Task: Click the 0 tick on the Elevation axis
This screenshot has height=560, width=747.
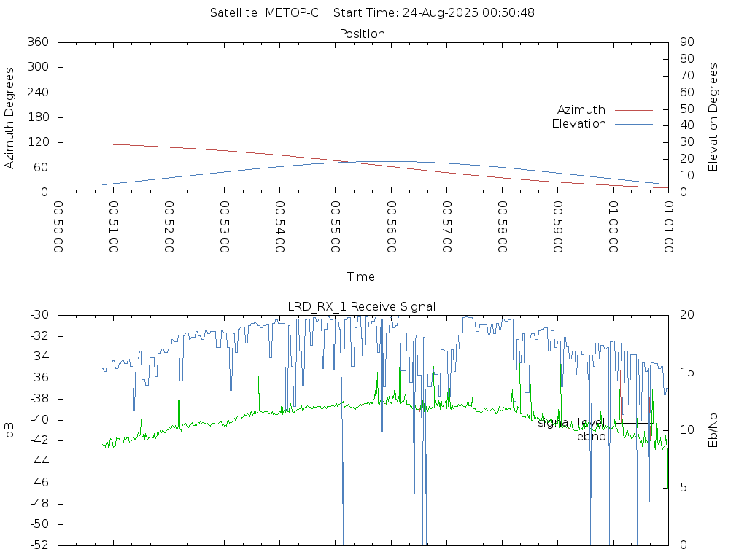Action: (684, 192)
